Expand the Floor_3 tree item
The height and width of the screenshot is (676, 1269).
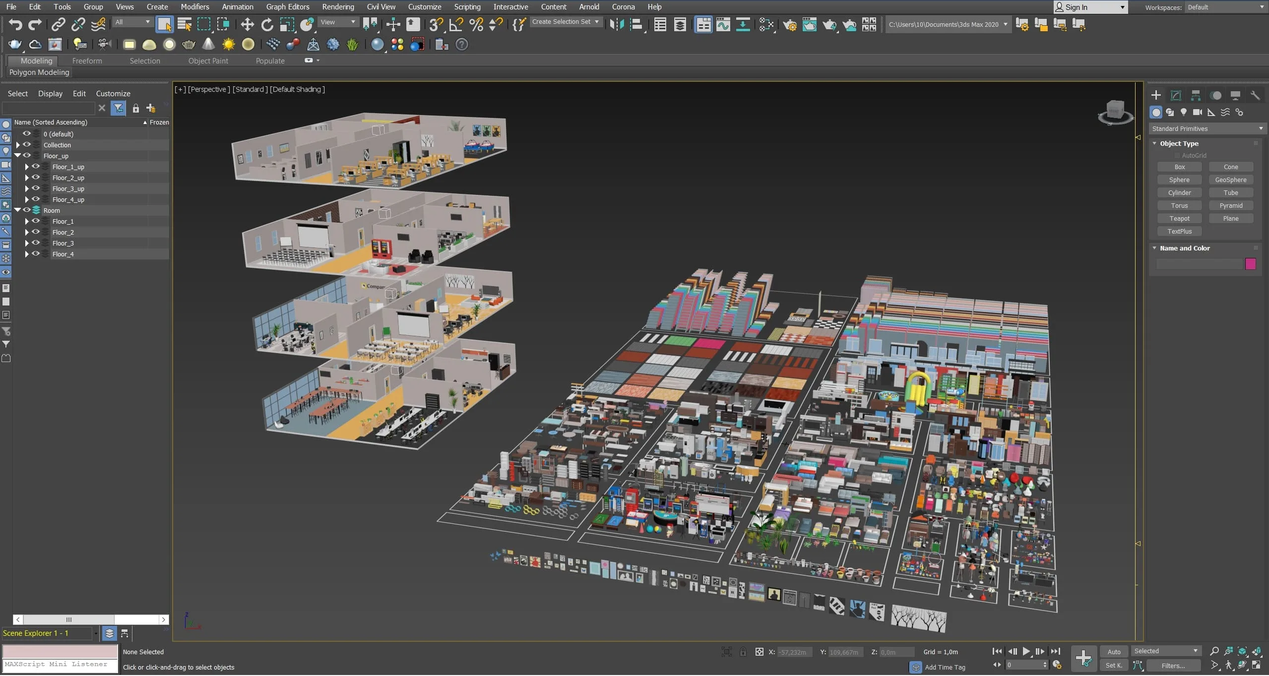(x=27, y=243)
